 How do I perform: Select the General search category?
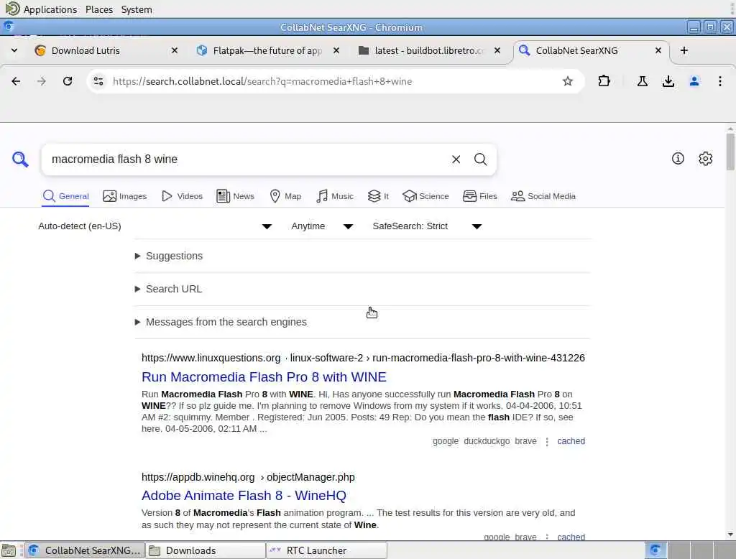click(65, 196)
